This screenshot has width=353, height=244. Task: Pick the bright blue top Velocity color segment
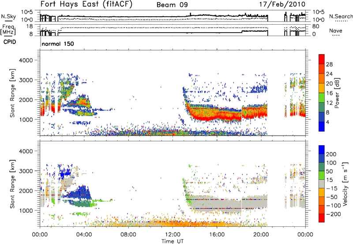(322, 150)
